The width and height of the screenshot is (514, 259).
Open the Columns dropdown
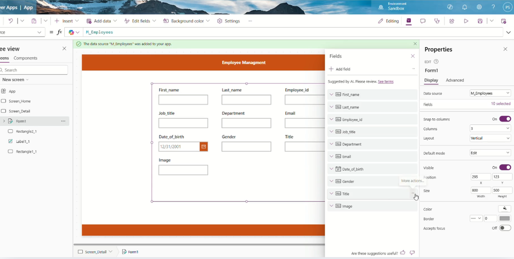[490, 129]
